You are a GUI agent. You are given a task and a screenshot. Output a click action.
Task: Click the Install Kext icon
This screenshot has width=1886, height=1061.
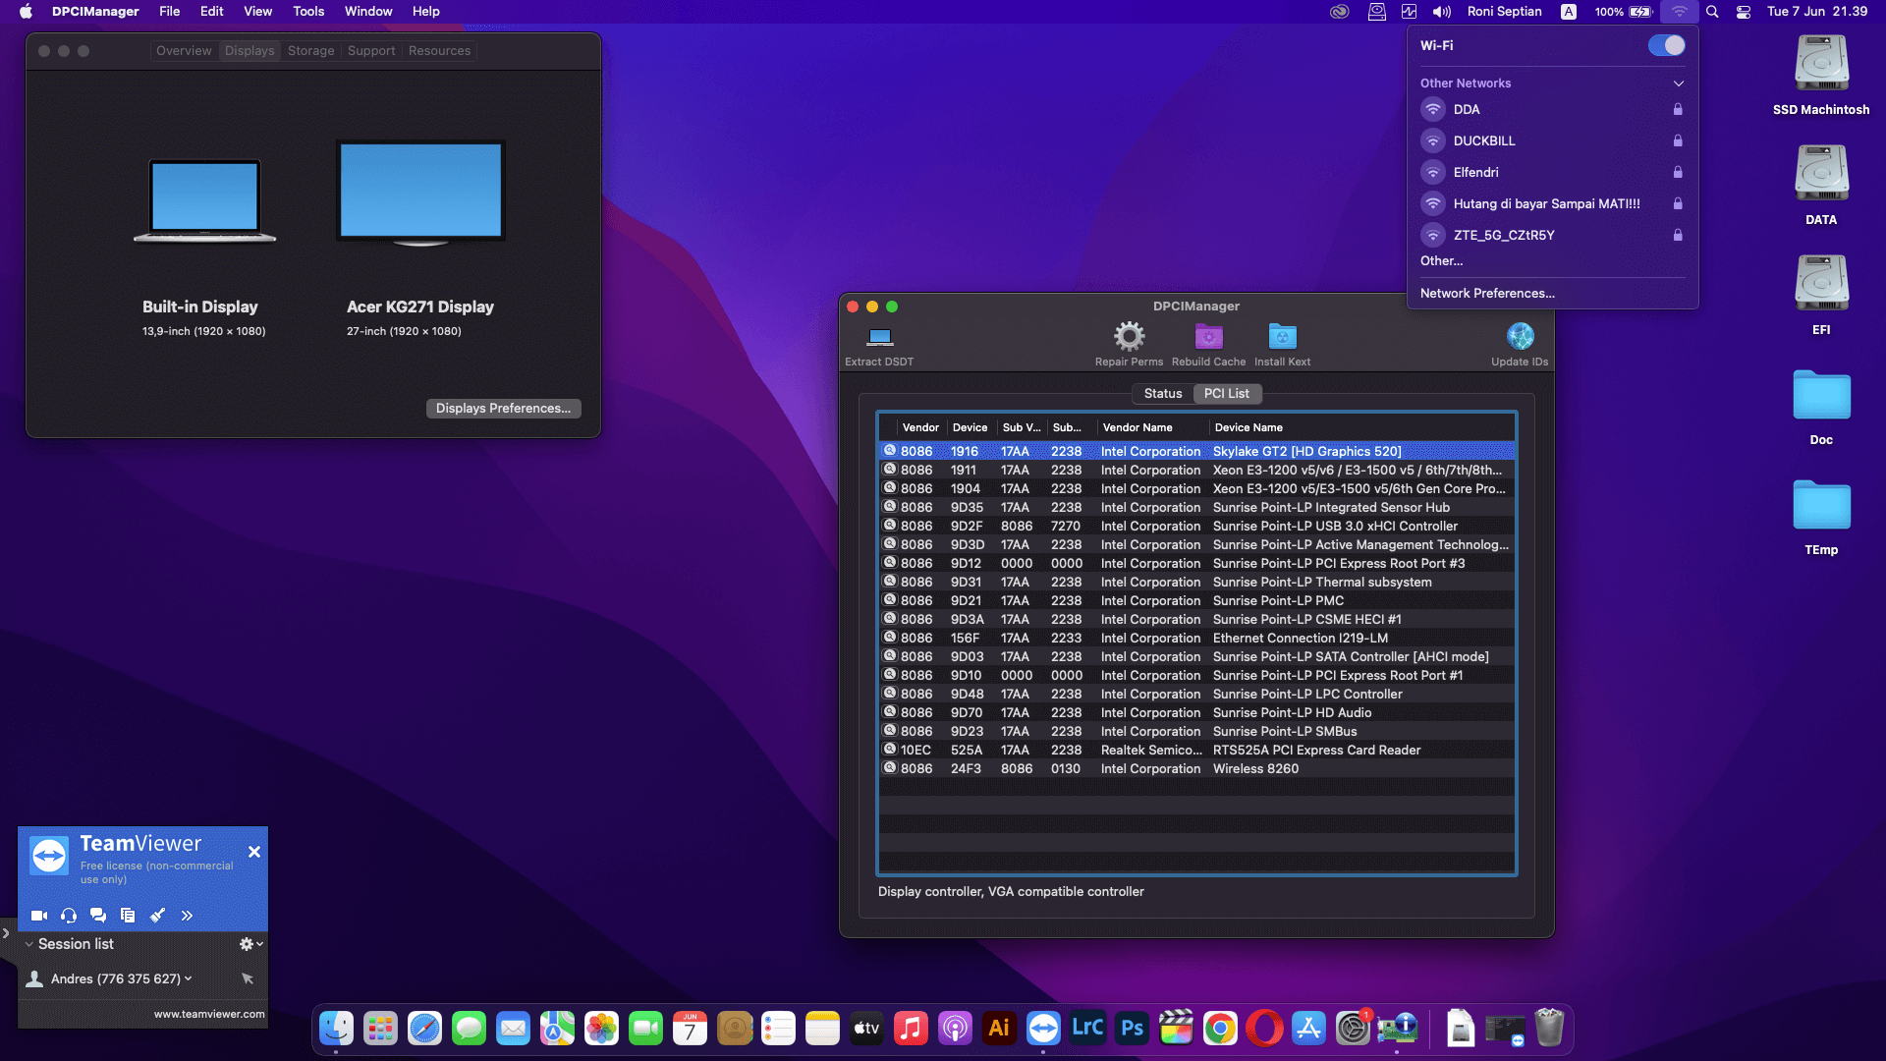coord(1281,338)
